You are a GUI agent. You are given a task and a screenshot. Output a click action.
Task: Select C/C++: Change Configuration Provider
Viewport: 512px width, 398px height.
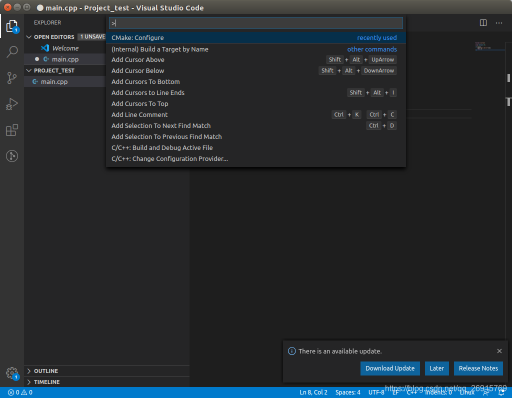pyautogui.click(x=256, y=158)
